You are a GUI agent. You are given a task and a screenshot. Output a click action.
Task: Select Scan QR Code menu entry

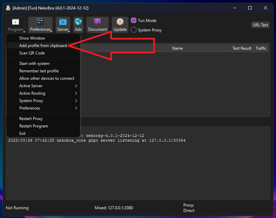click(43, 53)
